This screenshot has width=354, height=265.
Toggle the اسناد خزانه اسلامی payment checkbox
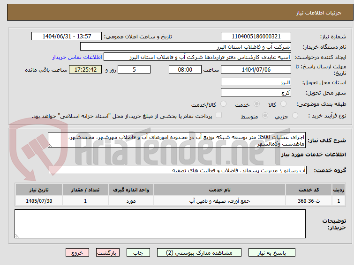point(218,115)
